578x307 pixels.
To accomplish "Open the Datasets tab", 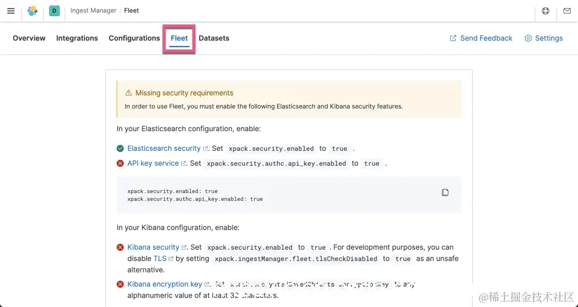I will (x=214, y=38).
